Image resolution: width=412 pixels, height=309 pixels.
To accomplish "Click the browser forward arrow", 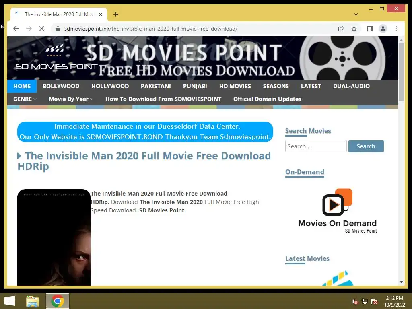I will [x=29, y=29].
